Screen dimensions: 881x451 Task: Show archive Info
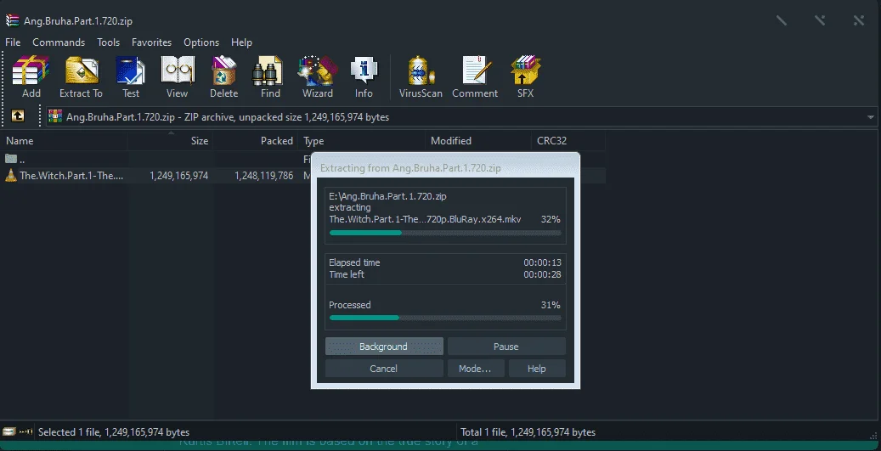(x=364, y=77)
